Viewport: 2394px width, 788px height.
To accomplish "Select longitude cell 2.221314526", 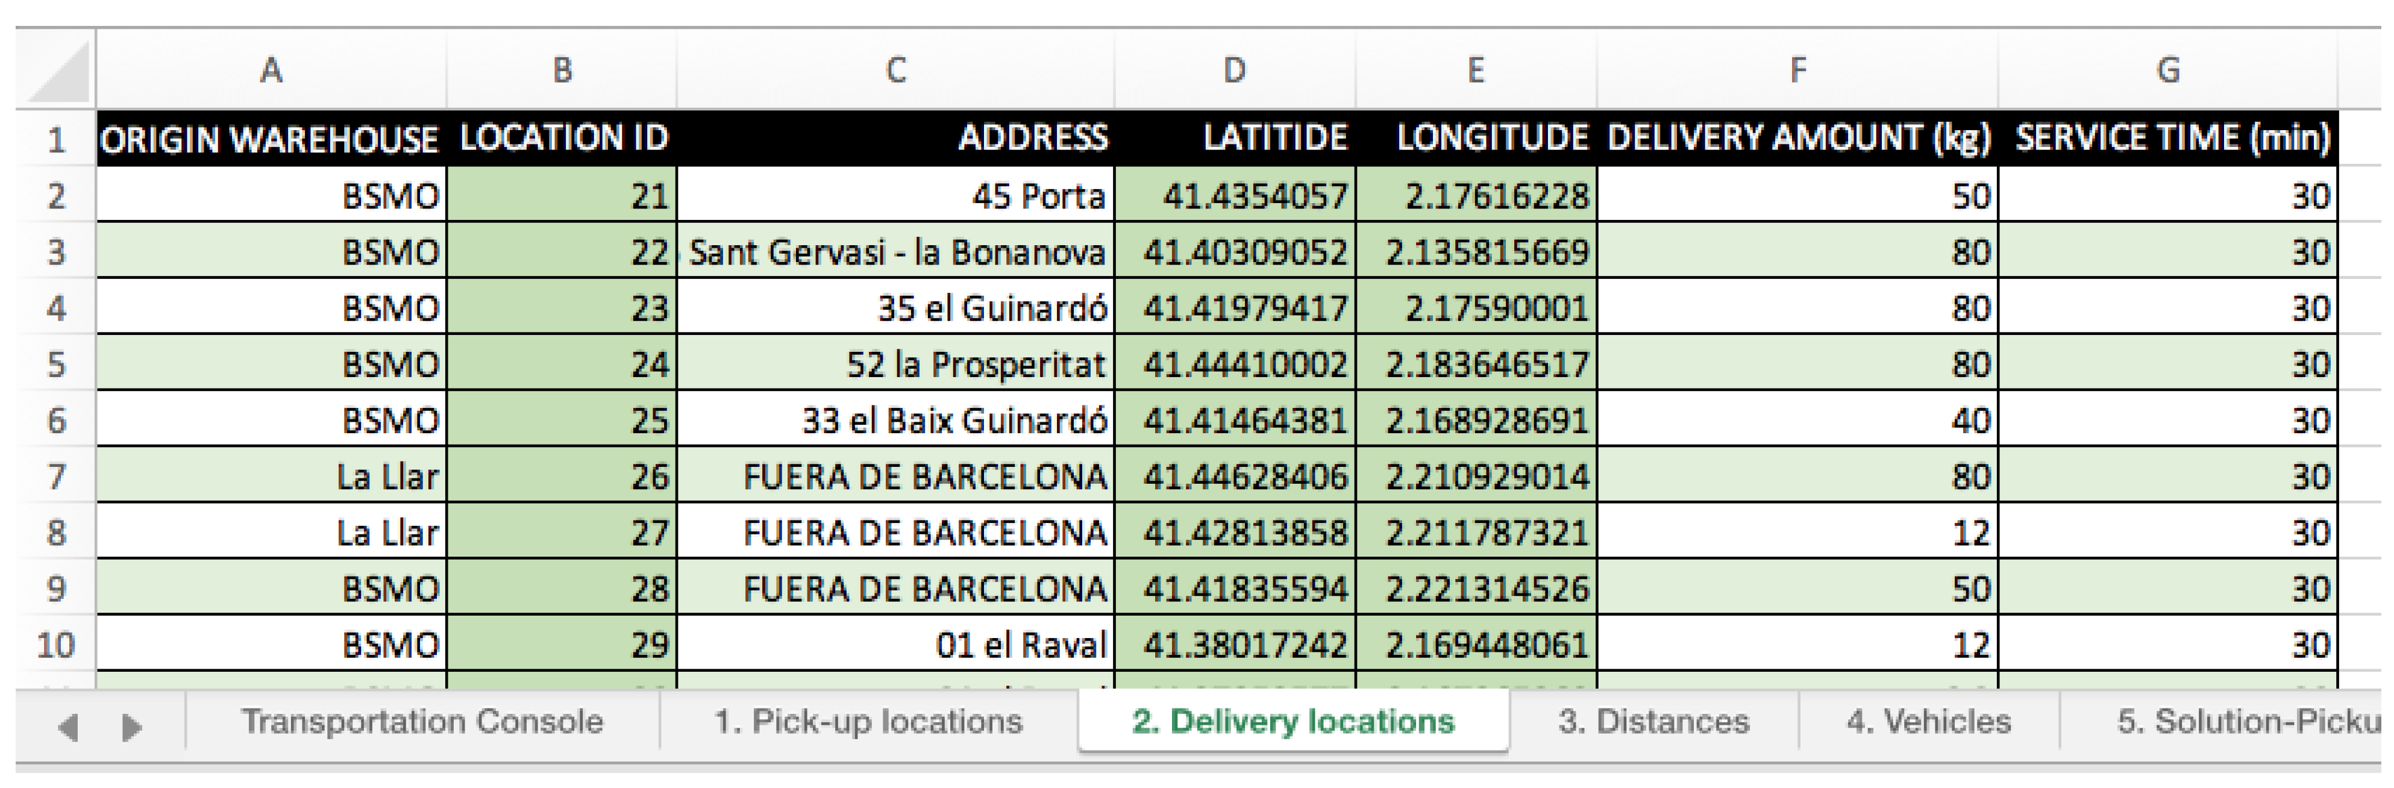I will 1477,588.
